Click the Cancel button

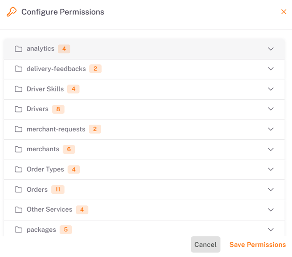205,244
